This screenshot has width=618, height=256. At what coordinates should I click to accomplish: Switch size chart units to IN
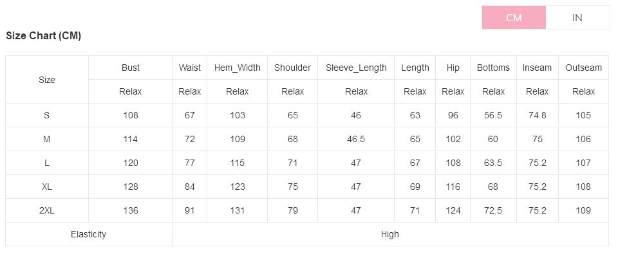pyautogui.click(x=577, y=17)
